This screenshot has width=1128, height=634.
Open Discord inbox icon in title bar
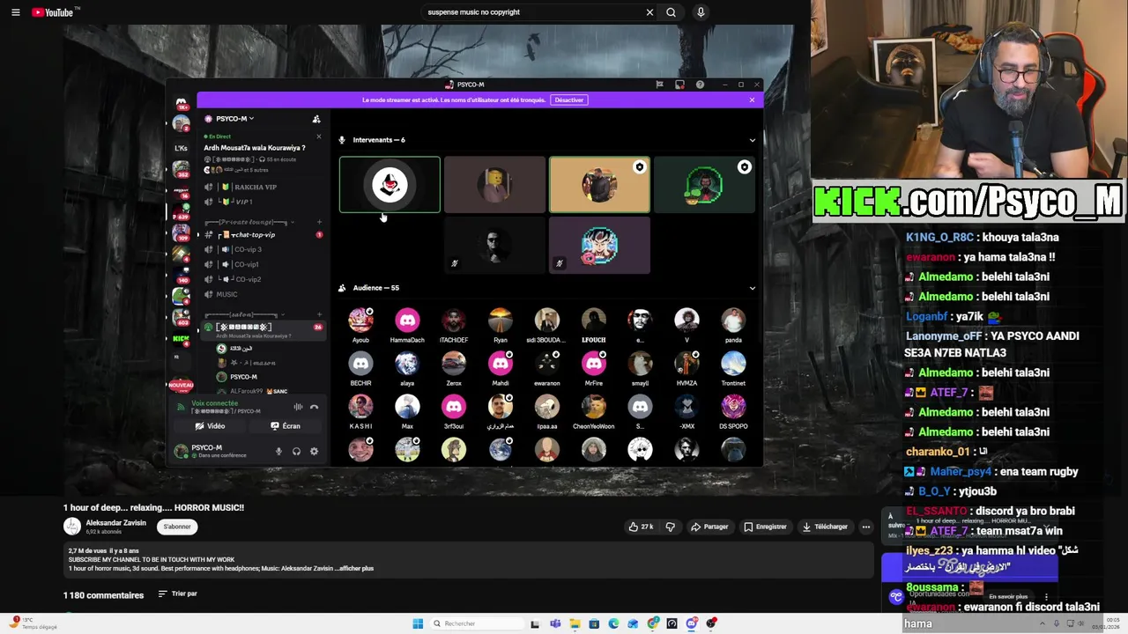tap(679, 85)
